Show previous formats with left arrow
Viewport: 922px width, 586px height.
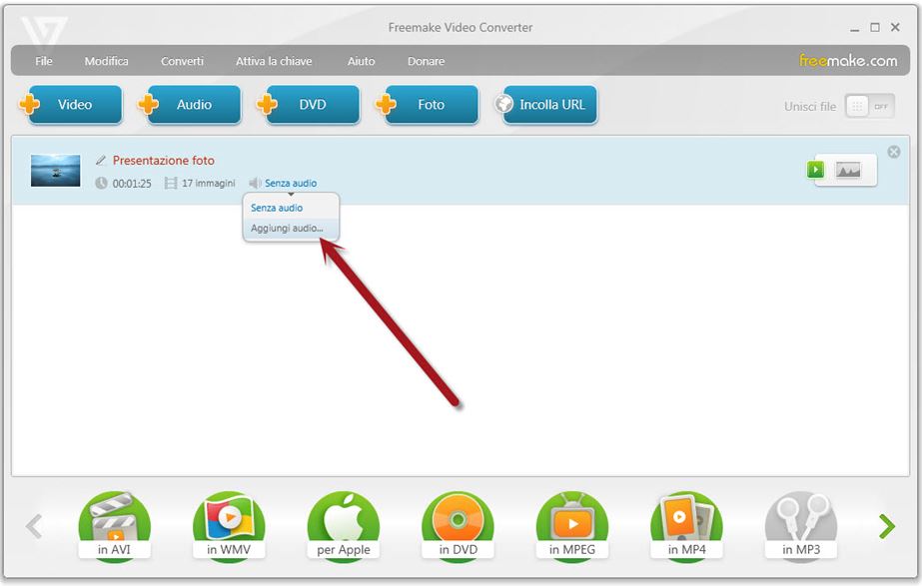tap(34, 526)
